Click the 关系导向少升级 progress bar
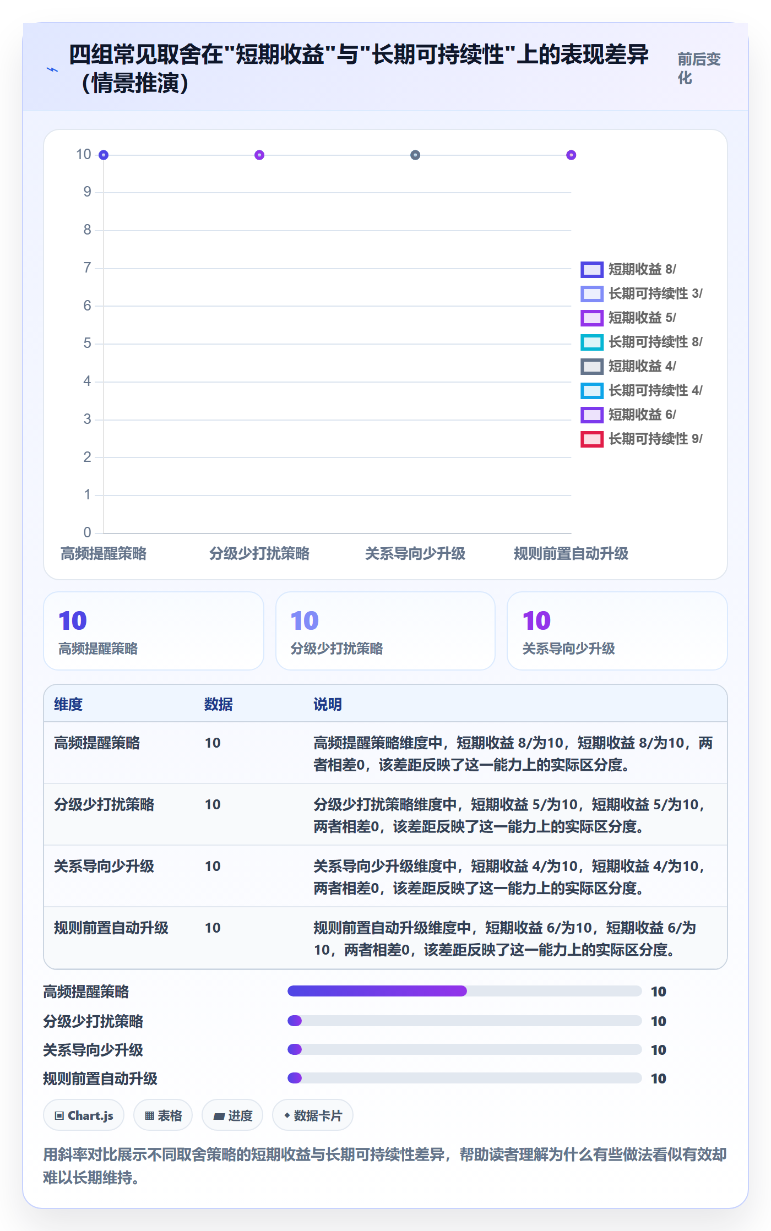The image size is (771, 1231). pos(465,1049)
